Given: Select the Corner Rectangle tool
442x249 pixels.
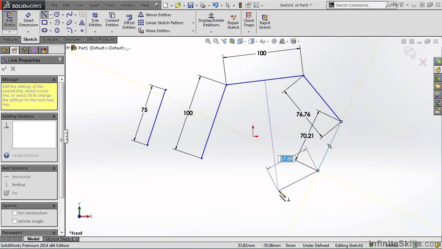Looking at the screenshot, I should click(45, 22).
